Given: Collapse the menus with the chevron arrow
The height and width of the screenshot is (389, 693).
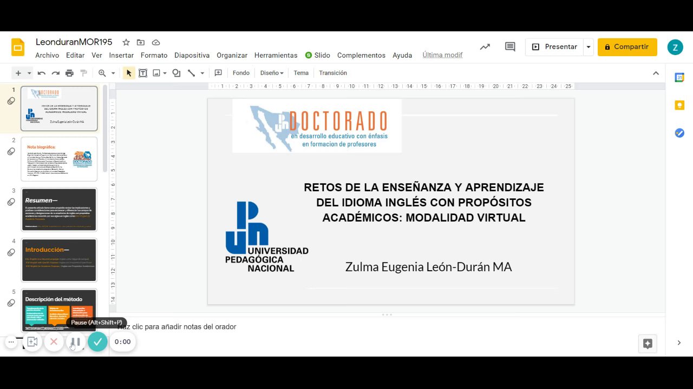Looking at the screenshot, I should [656, 73].
